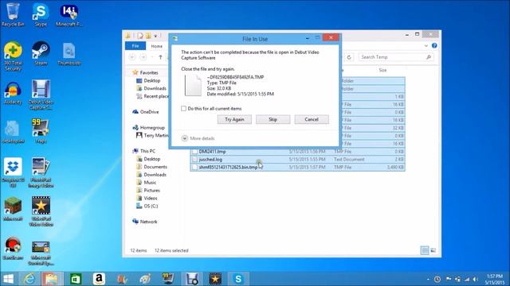Open Windows Store taskbar icon
The width and height of the screenshot is (510, 286).
coord(76,279)
